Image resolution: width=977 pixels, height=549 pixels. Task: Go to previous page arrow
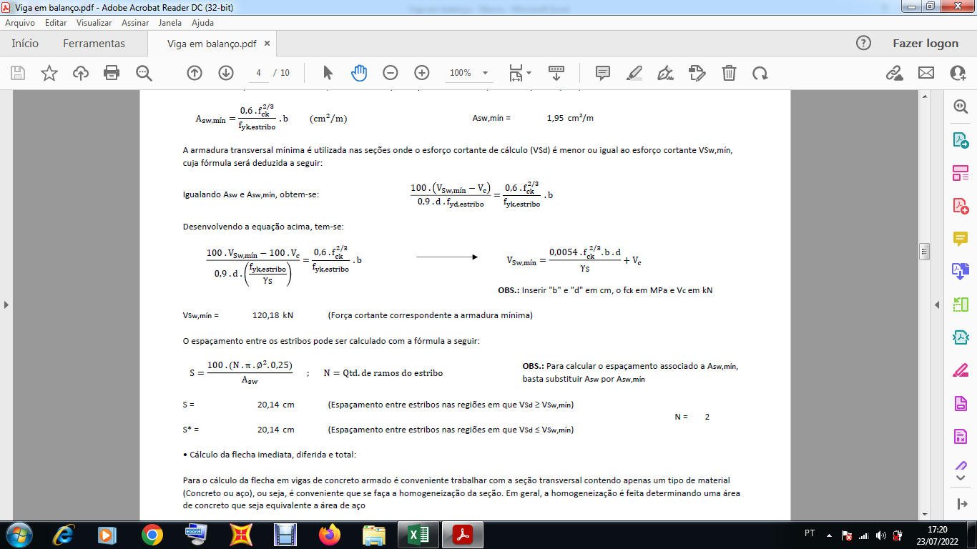195,73
